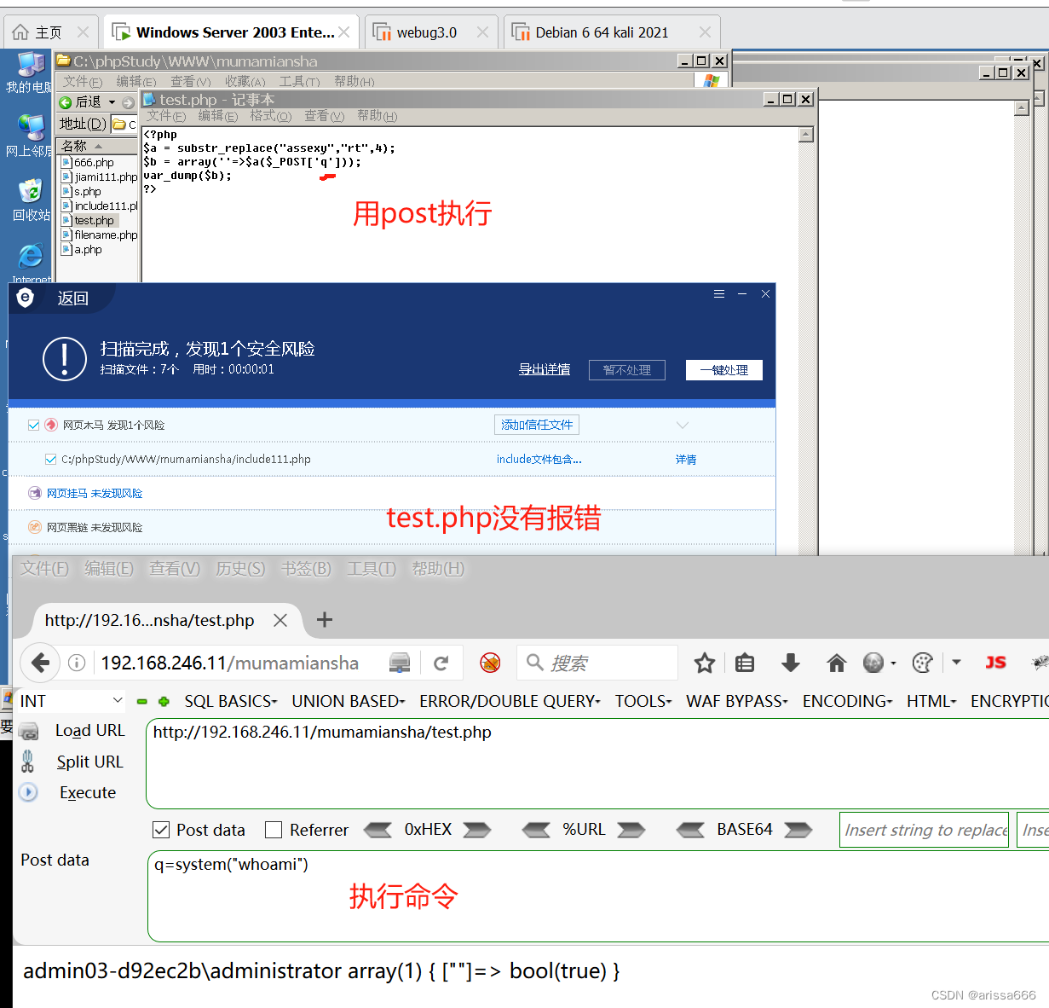Go to home page via house icon

836,663
